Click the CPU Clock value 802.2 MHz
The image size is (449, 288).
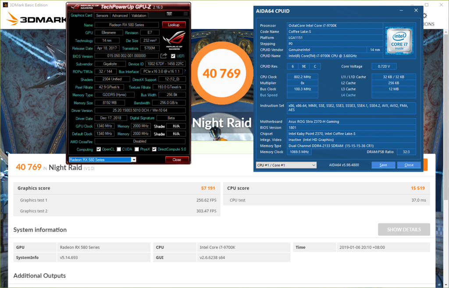[x=302, y=77]
